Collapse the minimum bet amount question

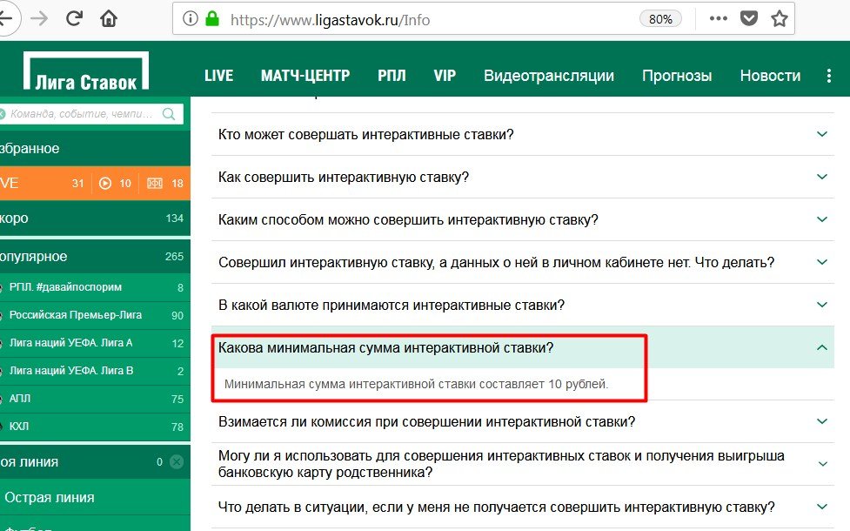[x=822, y=347]
